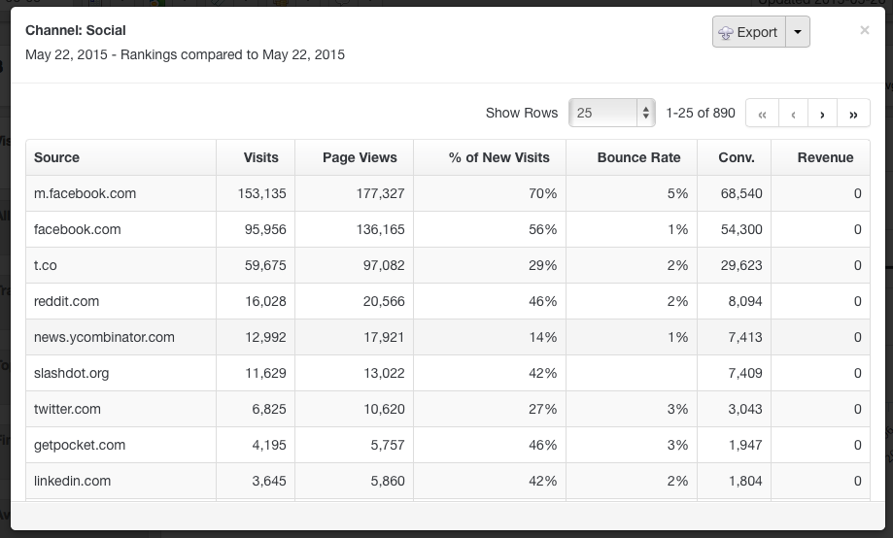Select the reddit.com source row
This screenshot has height=538, width=893.
67,301
